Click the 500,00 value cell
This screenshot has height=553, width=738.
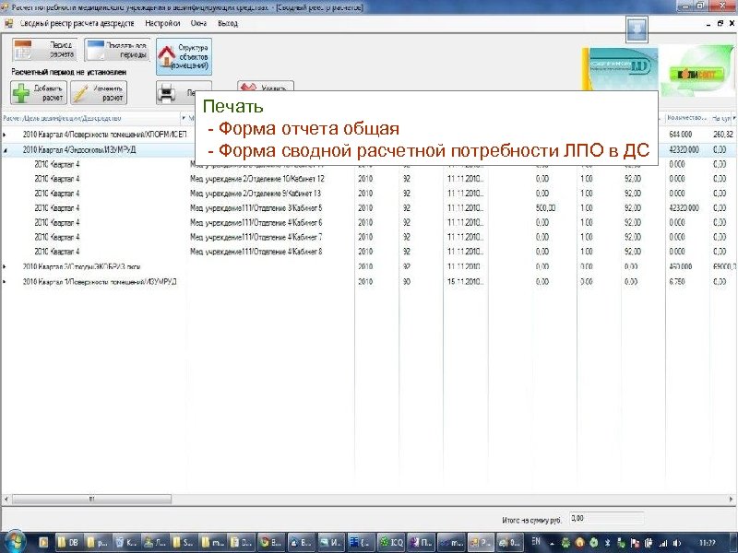tap(545, 208)
